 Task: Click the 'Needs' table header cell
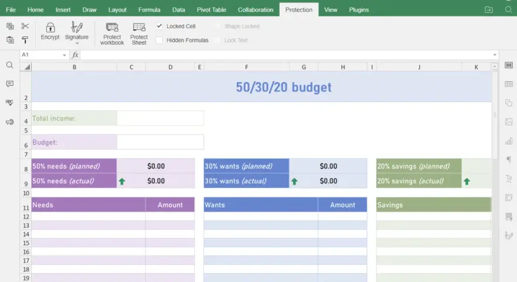pos(88,205)
